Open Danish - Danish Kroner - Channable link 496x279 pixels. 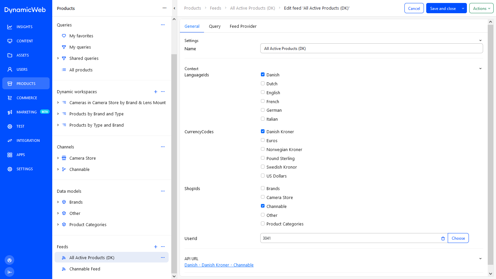click(x=219, y=265)
